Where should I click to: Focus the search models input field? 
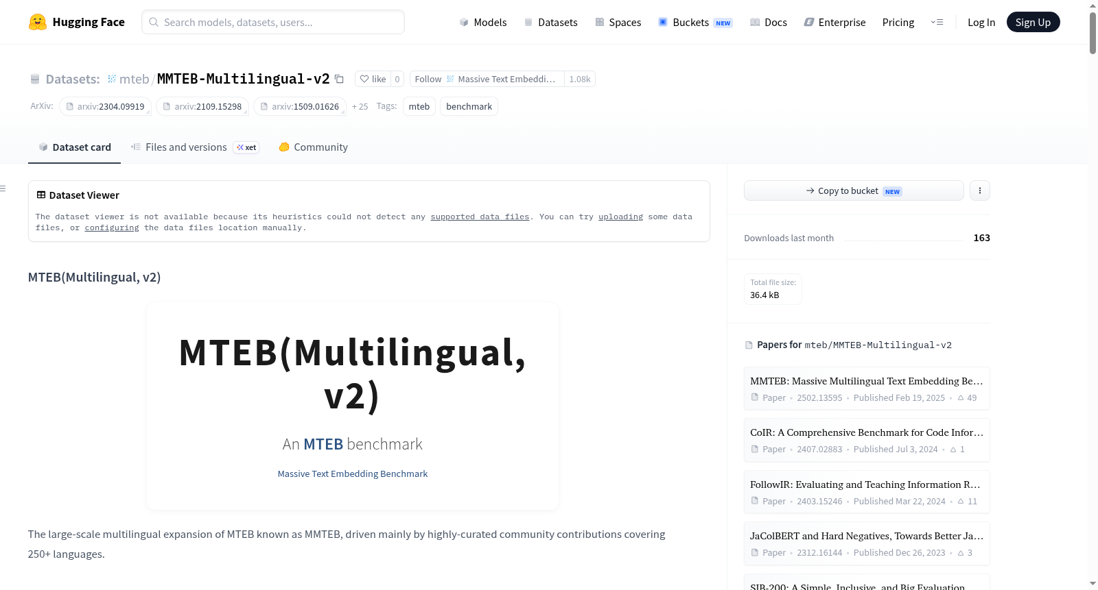click(x=273, y=22)
